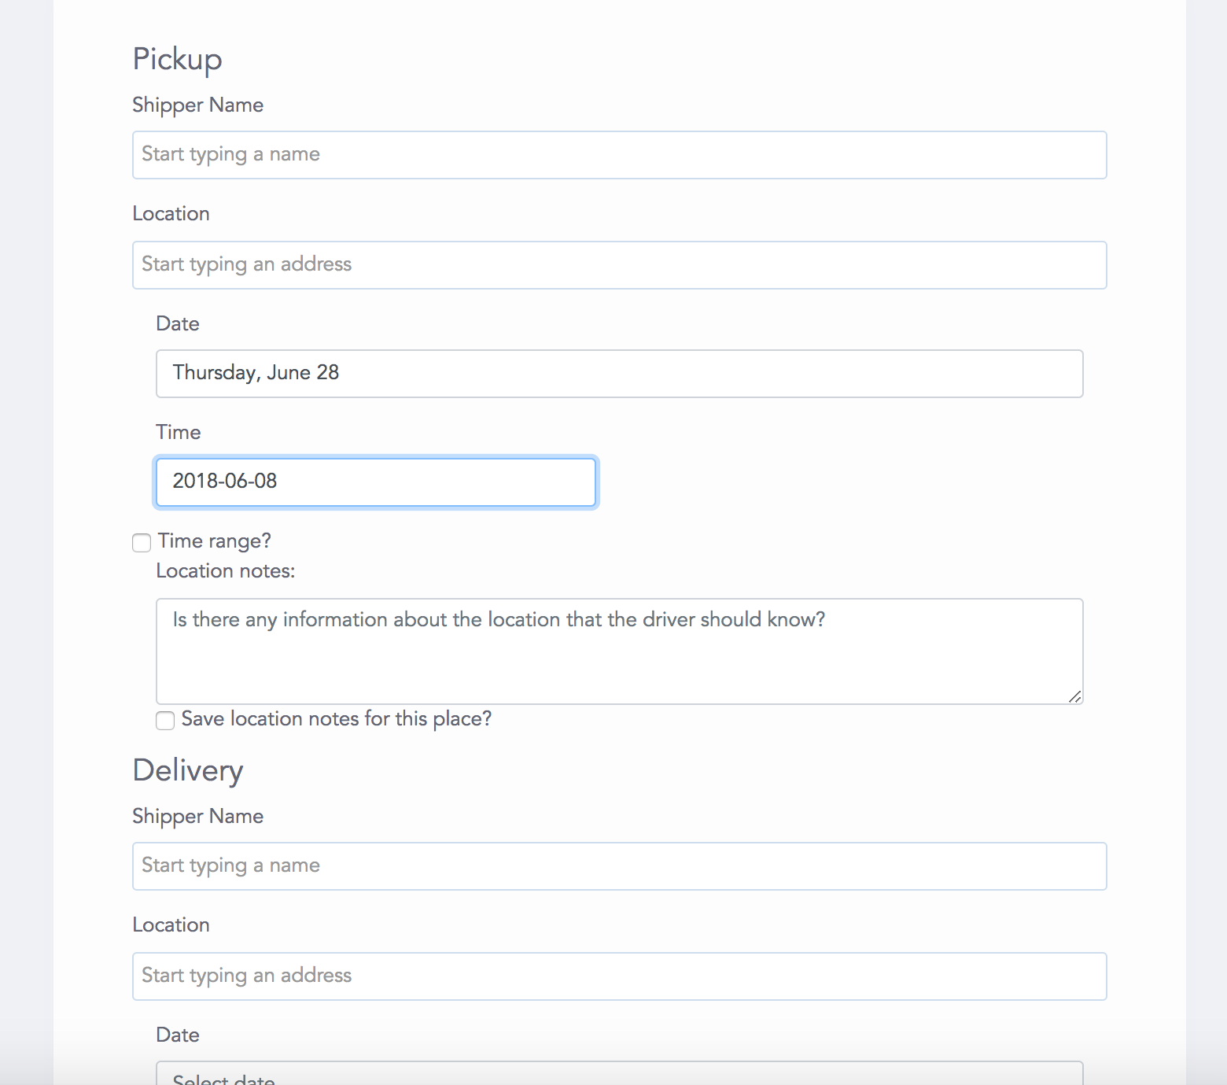This screenshot has width=1227, height=1085.
Task: Click the Time label above the time field
Action: coord(179,433)
